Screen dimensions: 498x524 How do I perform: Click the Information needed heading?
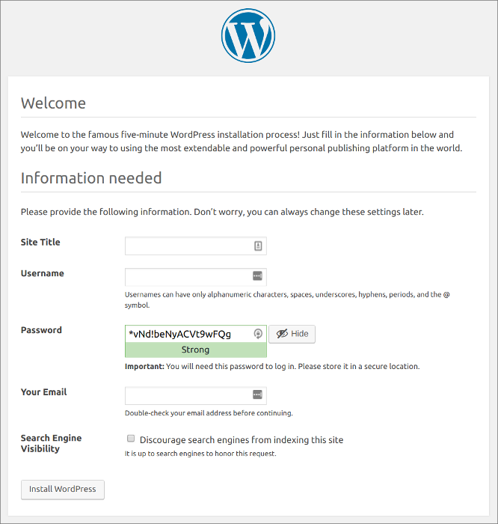tap(91, 178)
